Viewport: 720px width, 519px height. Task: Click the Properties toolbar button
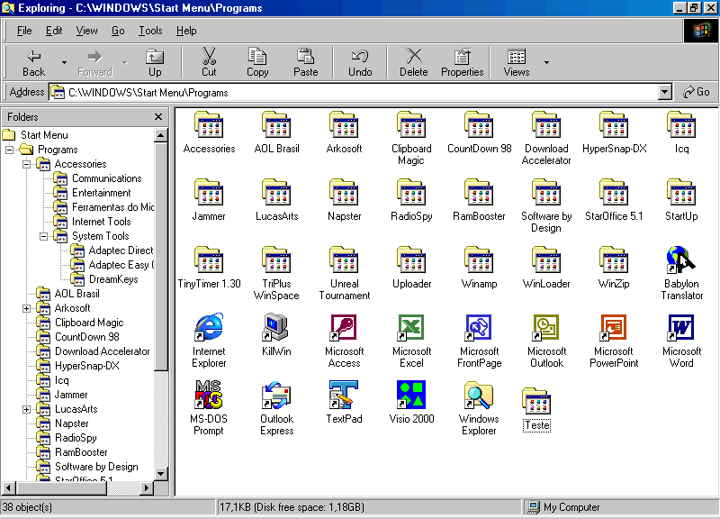pos(462,62)
